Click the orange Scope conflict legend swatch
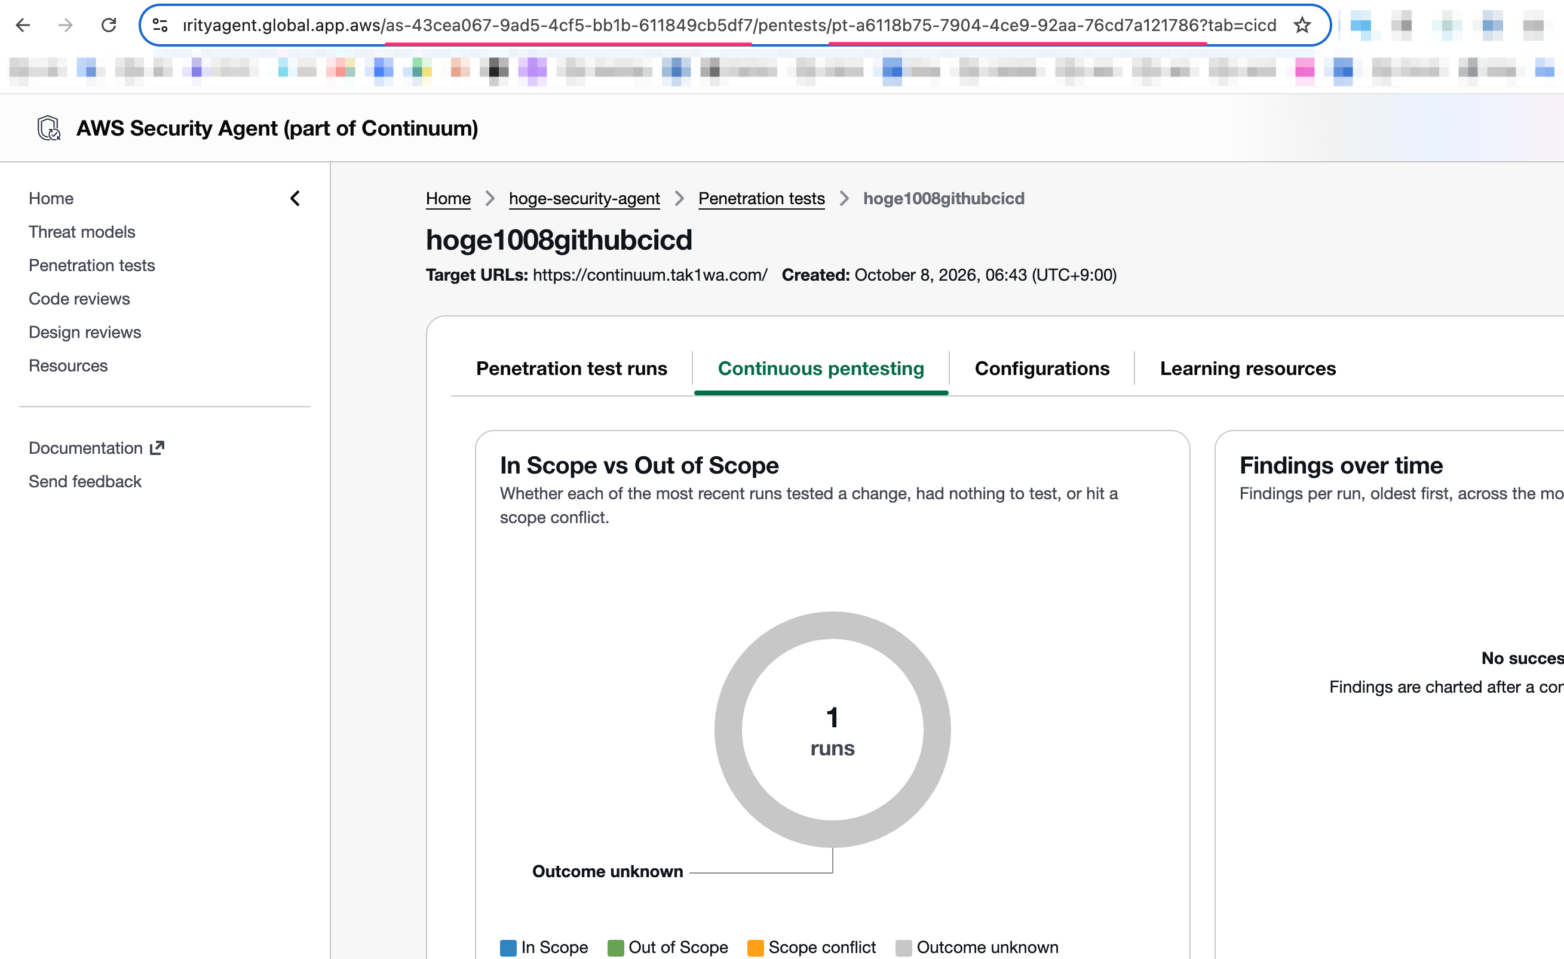1564x959 pixels. click(755, 948)
